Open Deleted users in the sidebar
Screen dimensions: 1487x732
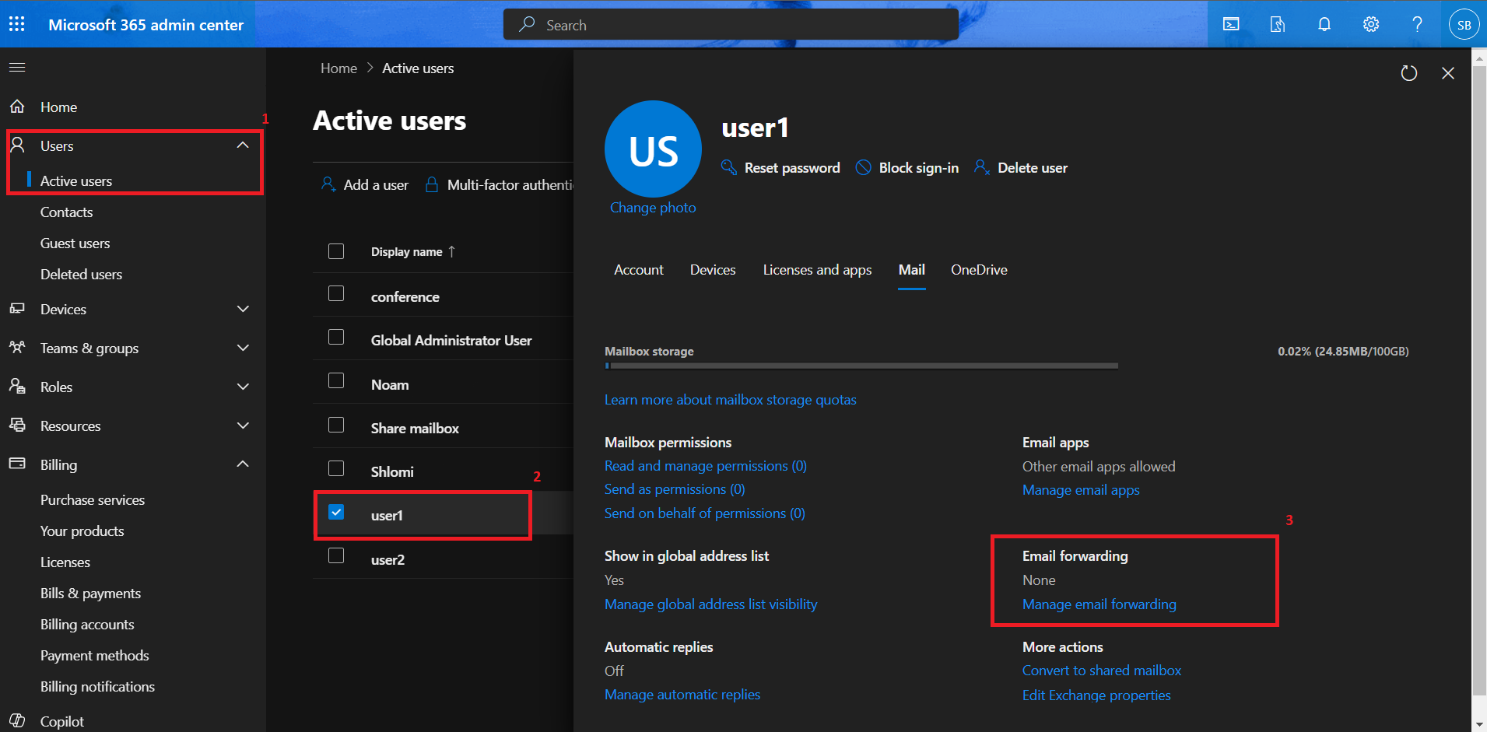81,275
